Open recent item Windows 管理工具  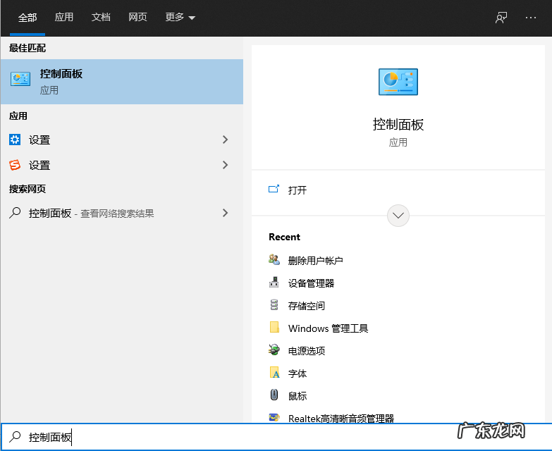(x=328, y=328)
